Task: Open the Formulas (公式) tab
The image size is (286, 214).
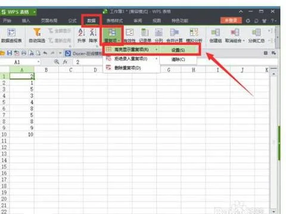Action: tap(72, 21)
